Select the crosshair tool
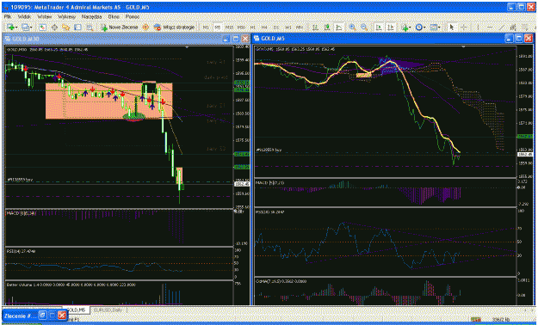The height and width of the screenshot is (325, 538). pos(464,28)
